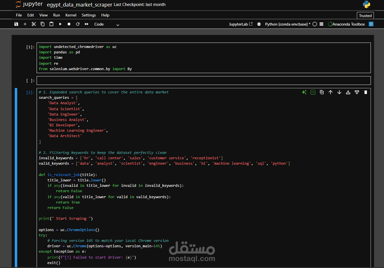The image size is (384, 268).
Task: Move cell [2] up with the arrow icon
Action: point(331,92)
